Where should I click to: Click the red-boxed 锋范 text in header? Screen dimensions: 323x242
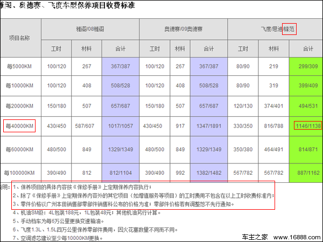(x=304, y=27)
